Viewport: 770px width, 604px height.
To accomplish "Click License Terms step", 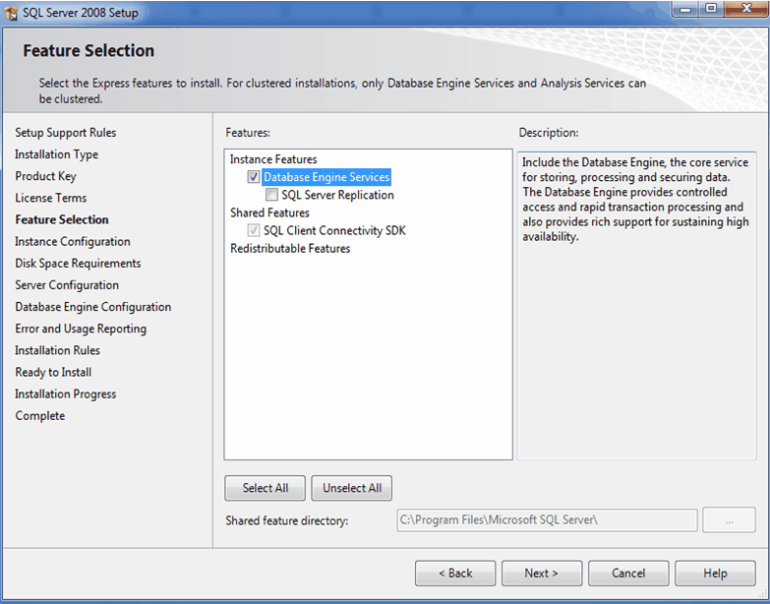I will (50, 198).
